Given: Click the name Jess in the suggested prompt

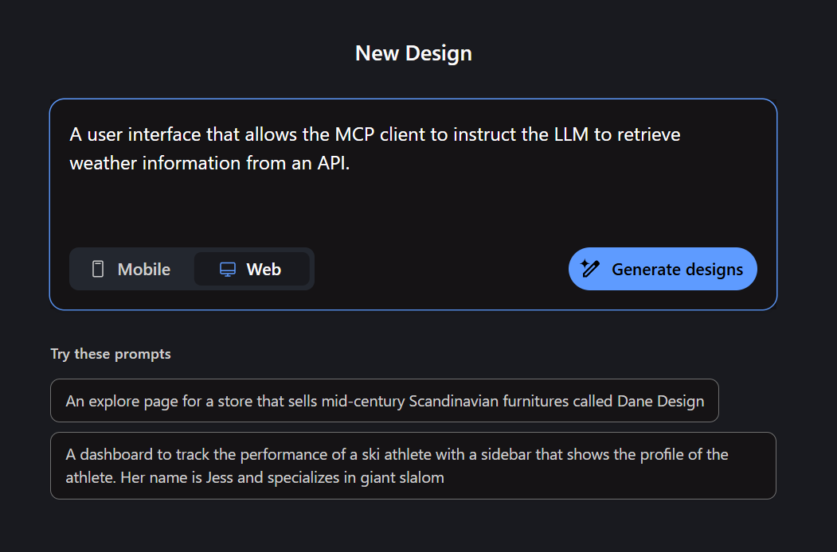Looking at the screenshot, I should tap(219, 477).
